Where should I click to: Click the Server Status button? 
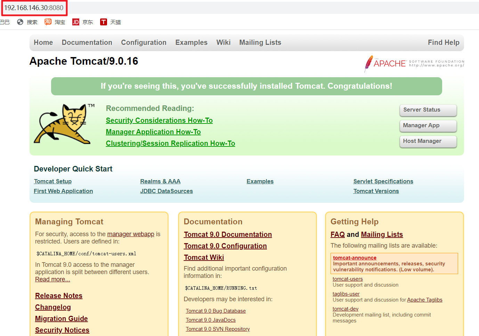point(428,110)
